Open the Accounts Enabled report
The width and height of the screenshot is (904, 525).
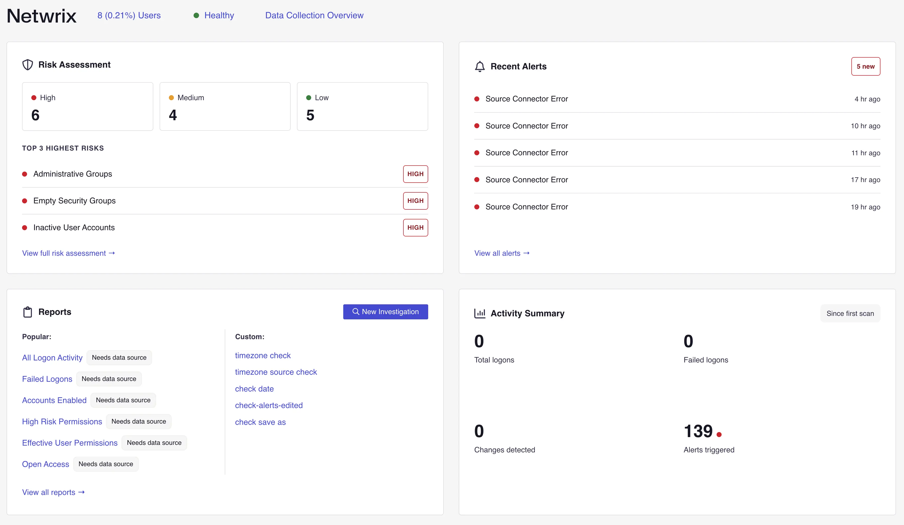point(54,400)
